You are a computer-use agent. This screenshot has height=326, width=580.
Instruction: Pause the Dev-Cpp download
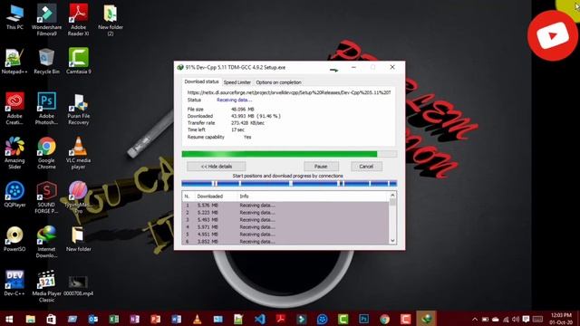coord(321,167)
